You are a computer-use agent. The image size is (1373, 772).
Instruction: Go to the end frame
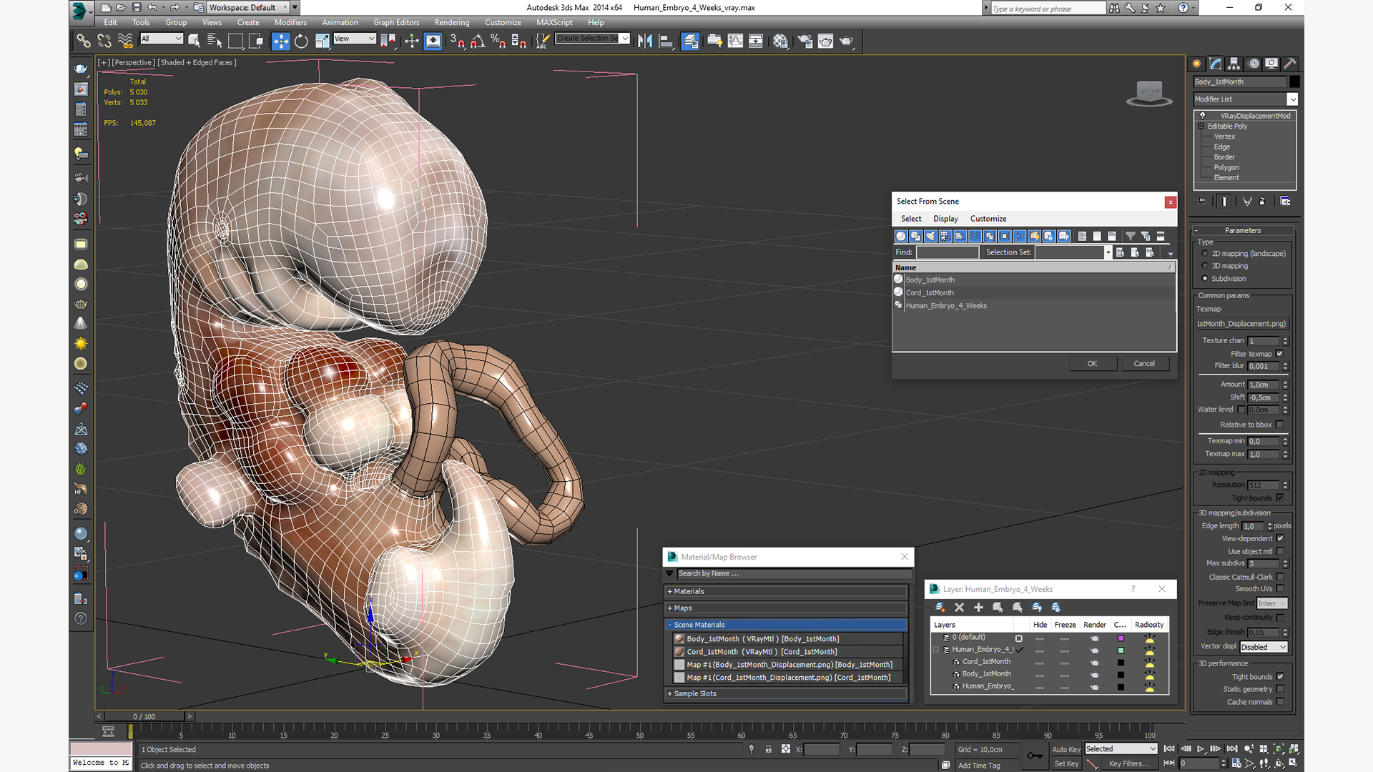click(1231, 749)
